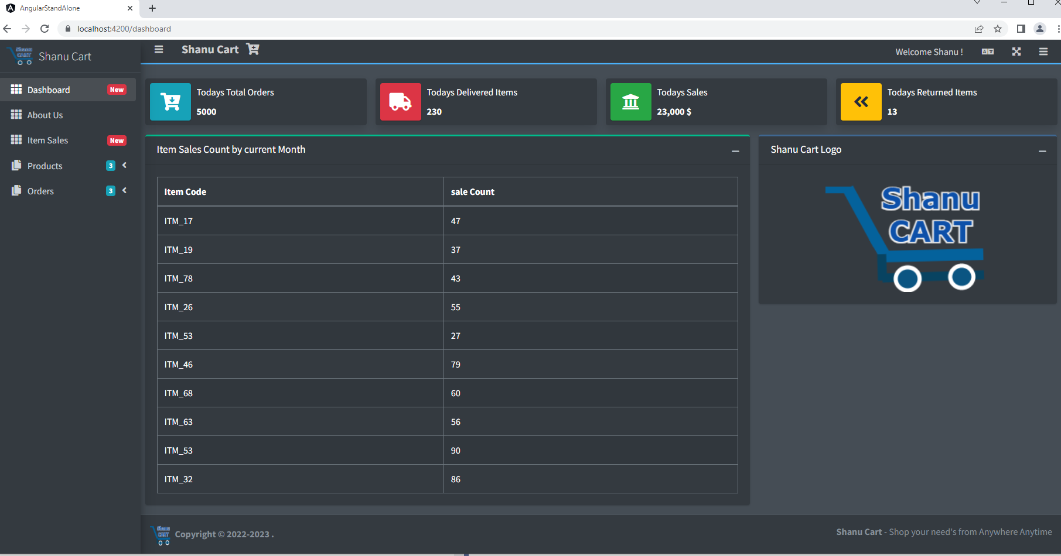Click the shopping cart icon beside Shanu Cart title

(x=253, y=49)
